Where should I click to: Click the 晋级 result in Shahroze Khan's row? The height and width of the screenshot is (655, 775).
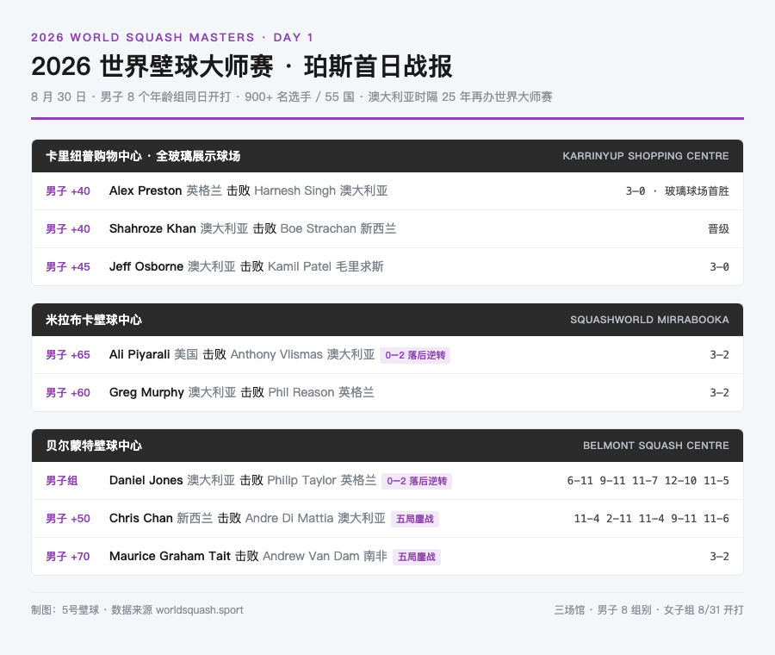(718, 229)
